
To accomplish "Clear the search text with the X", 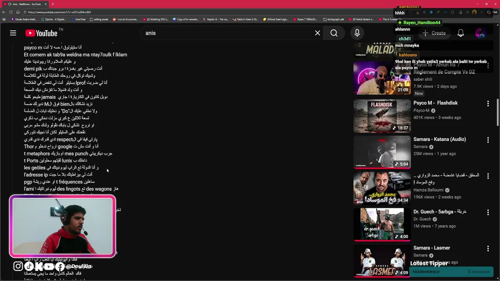I will [x=318, y=33].
